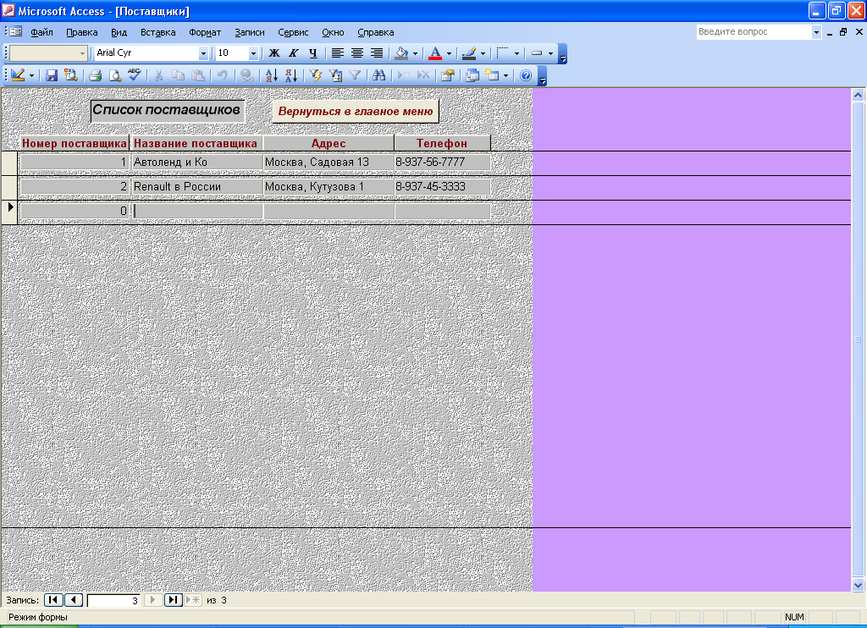Expand the View mode dropdown arrow
The image size is (867, 628).
[31, 75]
